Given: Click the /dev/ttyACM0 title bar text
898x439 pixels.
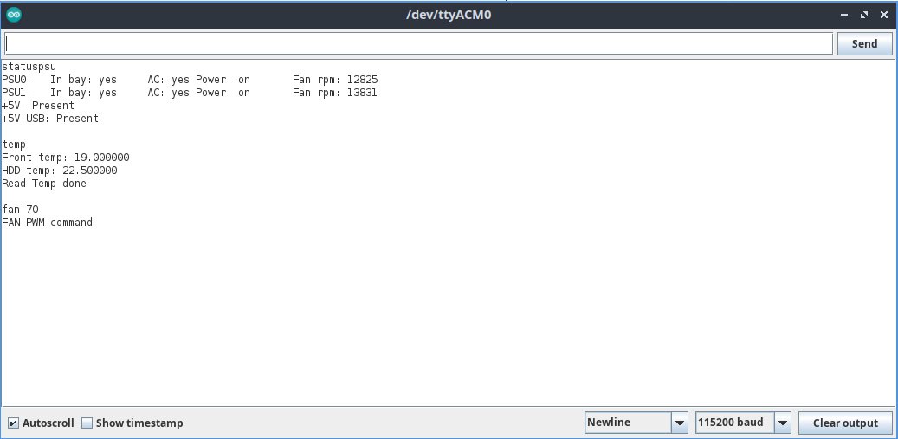Looking at the screenshot, I should click(x=449, y=15).
